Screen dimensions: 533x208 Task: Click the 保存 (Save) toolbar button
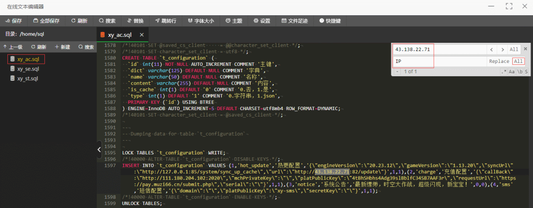(x=13, y=21)
